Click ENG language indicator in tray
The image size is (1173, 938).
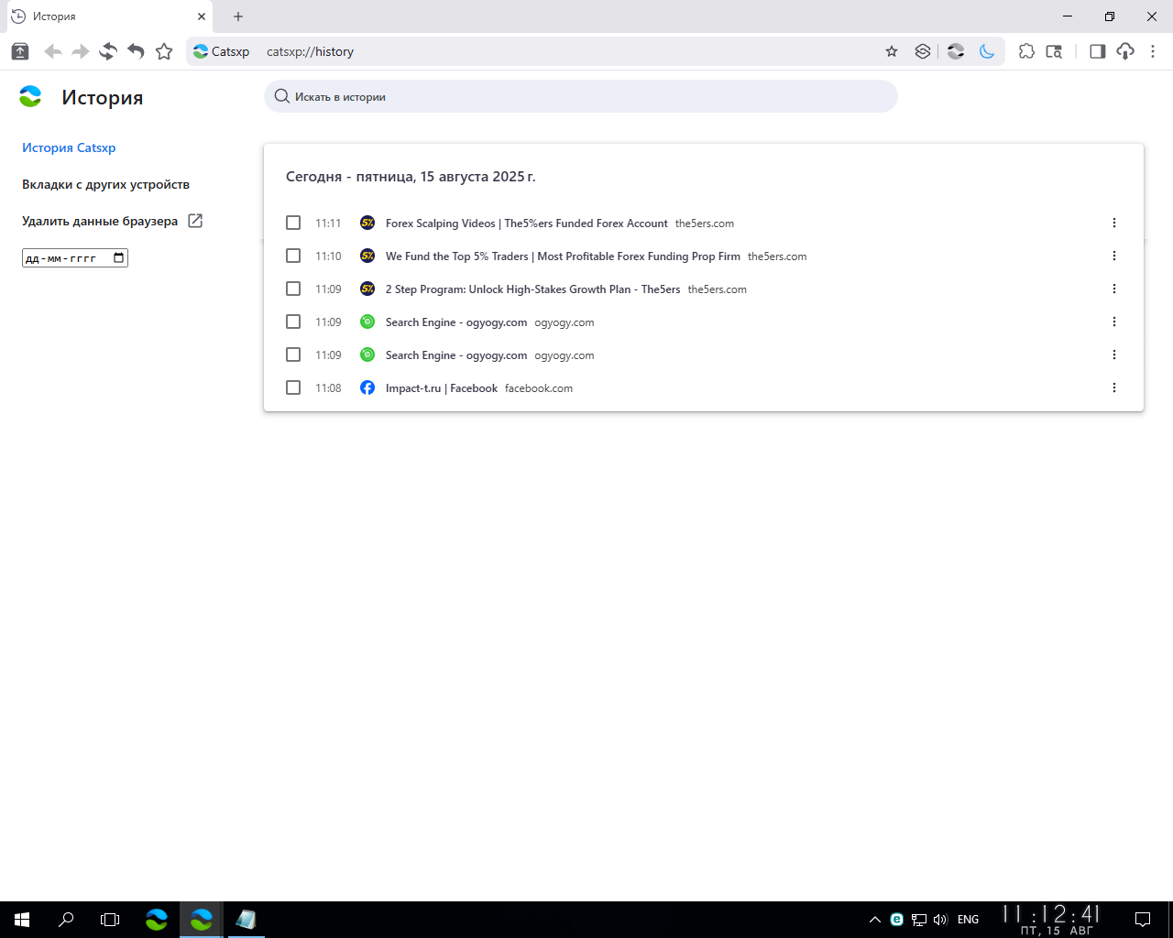(968, 920)
